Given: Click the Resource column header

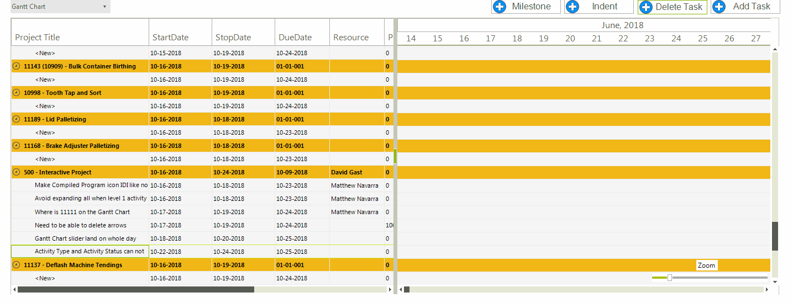Looking at the screenshot, I should click(351, 38).
